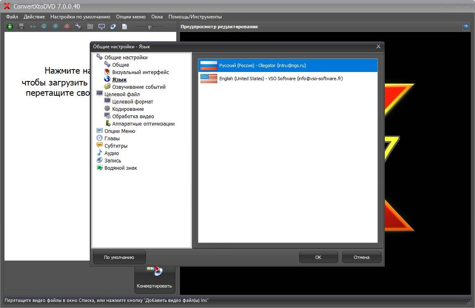
Task: Click the move down arrow toolbar icon
Action: (x=44, y=27)
